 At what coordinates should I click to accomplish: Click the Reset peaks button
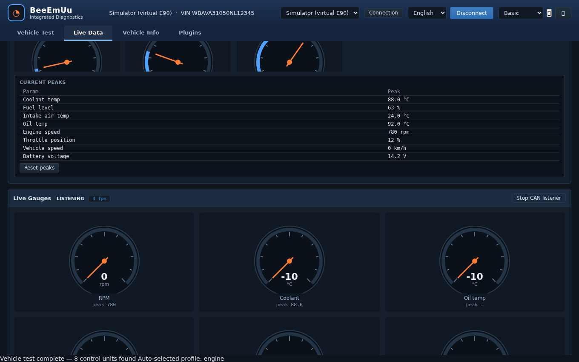(39, 168)
